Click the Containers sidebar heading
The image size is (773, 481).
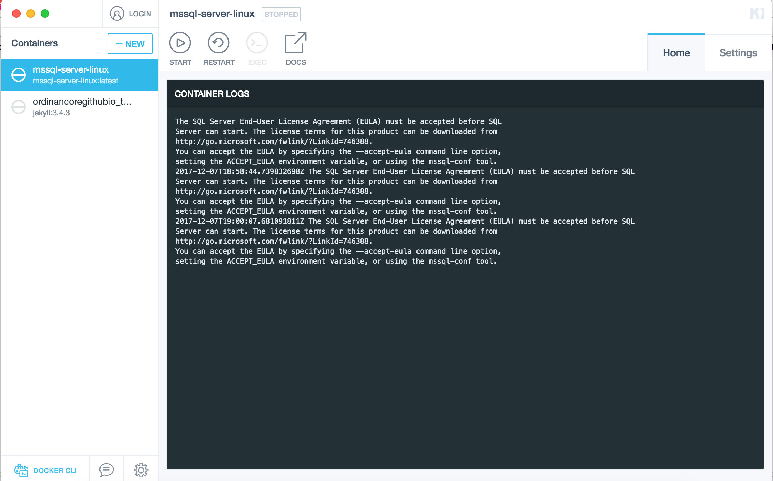pos(35,43)
